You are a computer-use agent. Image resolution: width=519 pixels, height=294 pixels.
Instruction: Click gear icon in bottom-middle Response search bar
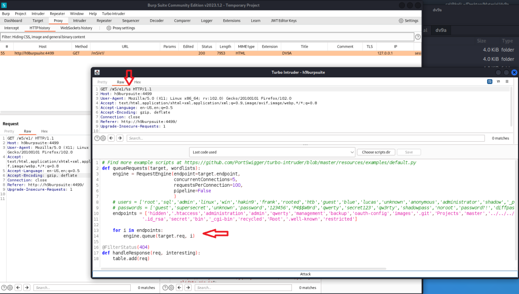tap(171, 288)
